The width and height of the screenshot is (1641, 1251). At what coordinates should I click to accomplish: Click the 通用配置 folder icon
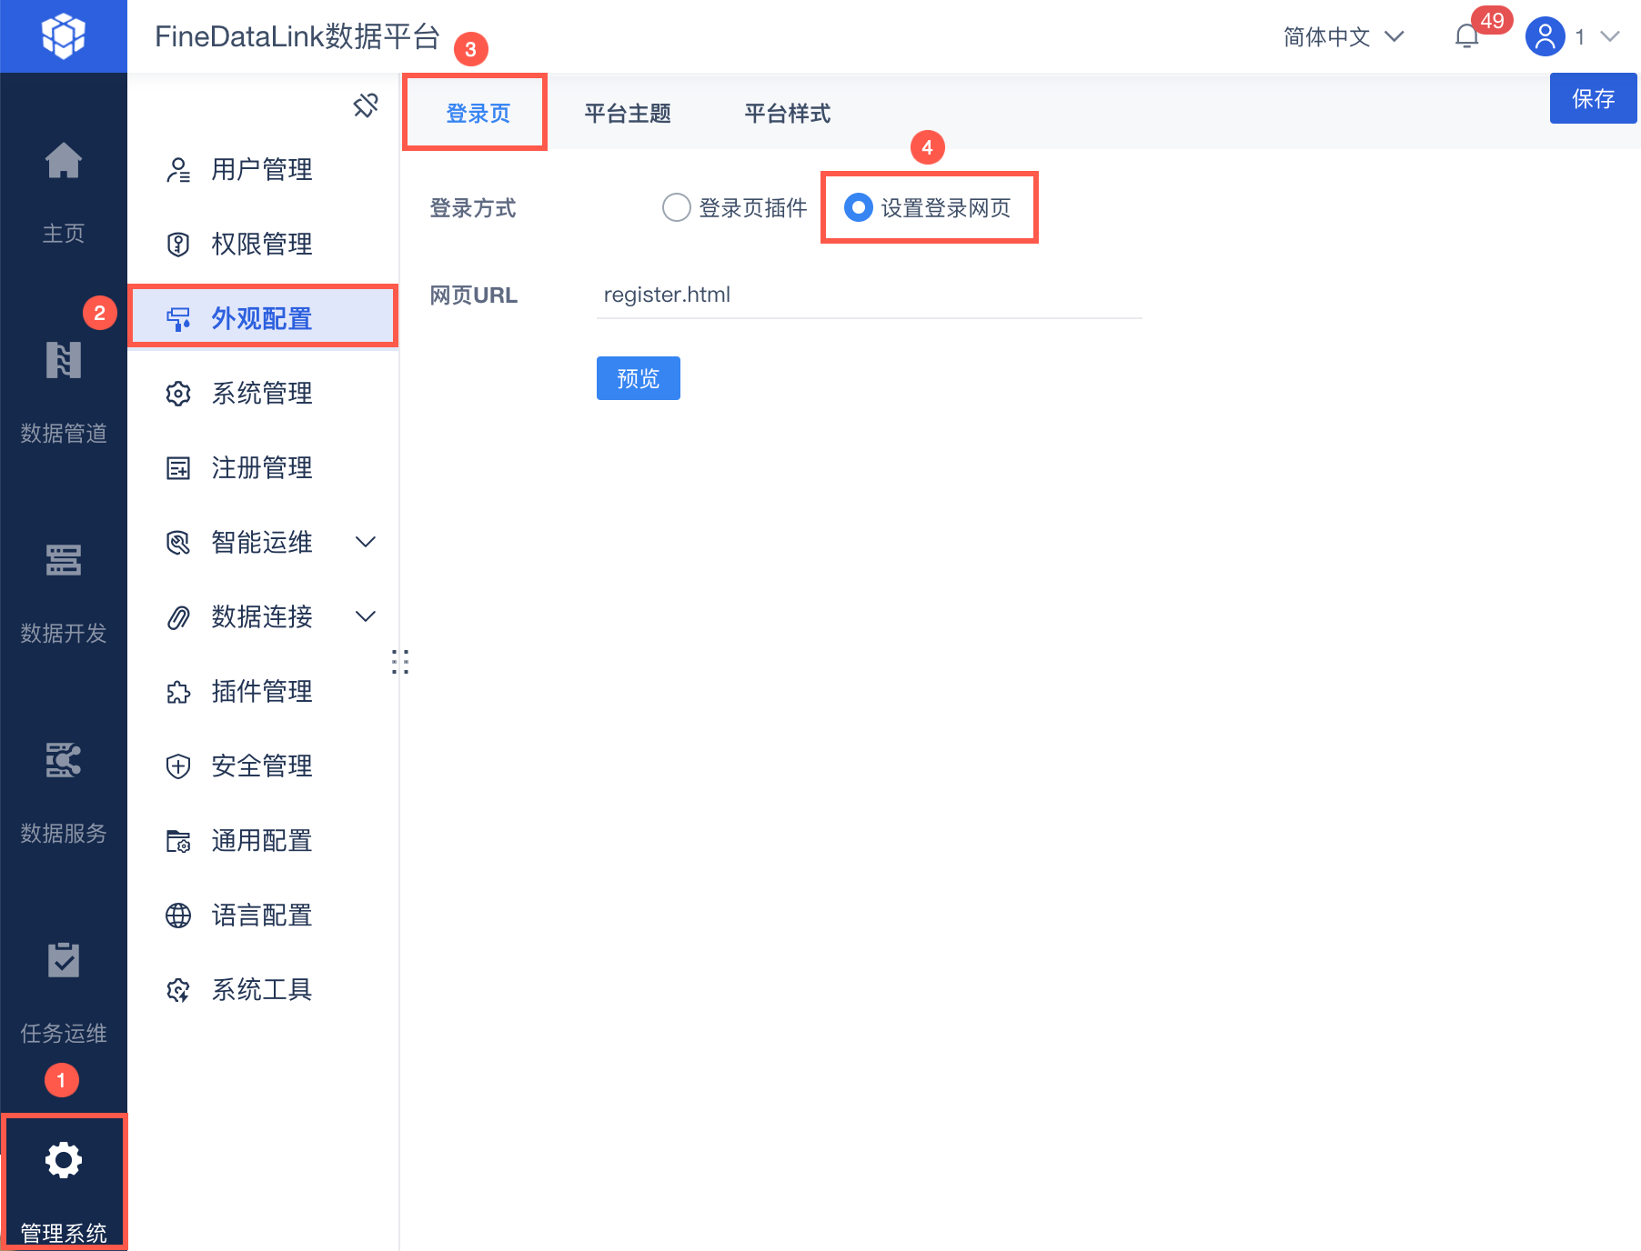[x=178, y=841]
